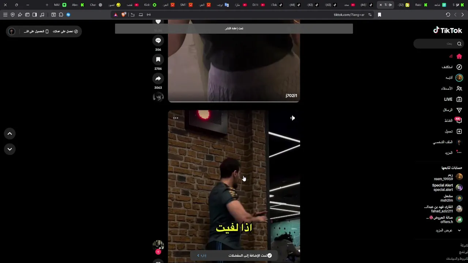Screen dimensions: 468x263
Task: Switch to the Rais Kick tab
Action: tap(421, 5)
